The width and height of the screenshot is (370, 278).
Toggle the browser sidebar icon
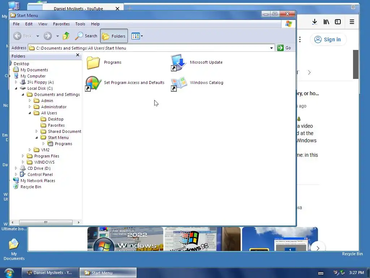tap(338, 22)
